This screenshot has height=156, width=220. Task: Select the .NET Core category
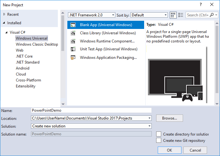pyautogui.click(x=24, y=56)
